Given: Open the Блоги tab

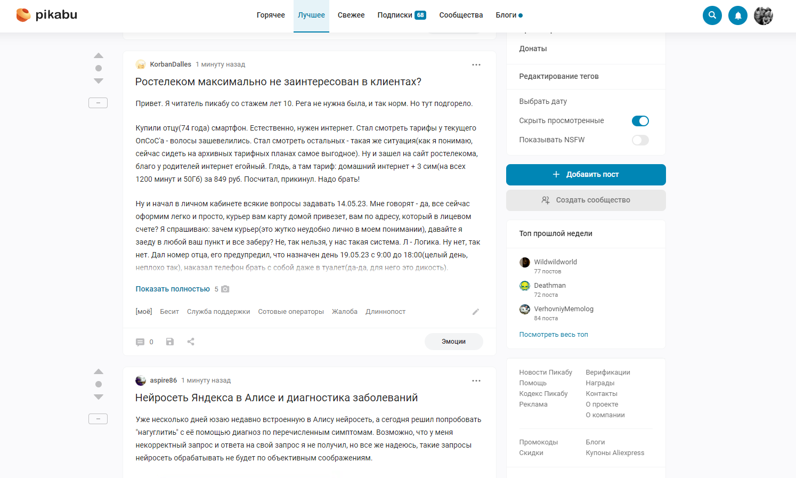Looking at the screenshot, I should pyautogui.click(x=509, y=15).
